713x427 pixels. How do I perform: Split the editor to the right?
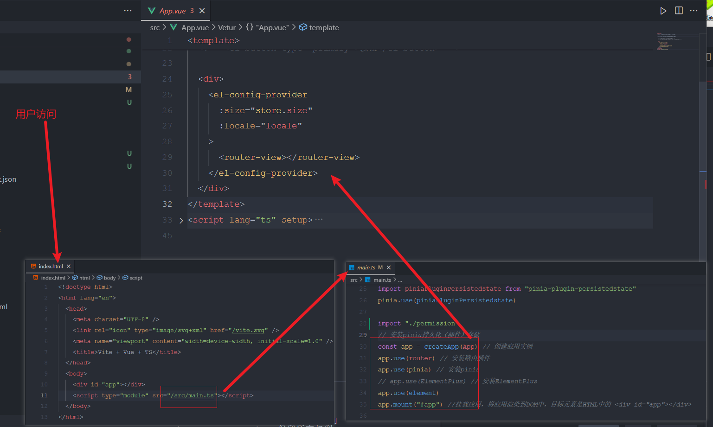tap(679, 11)
